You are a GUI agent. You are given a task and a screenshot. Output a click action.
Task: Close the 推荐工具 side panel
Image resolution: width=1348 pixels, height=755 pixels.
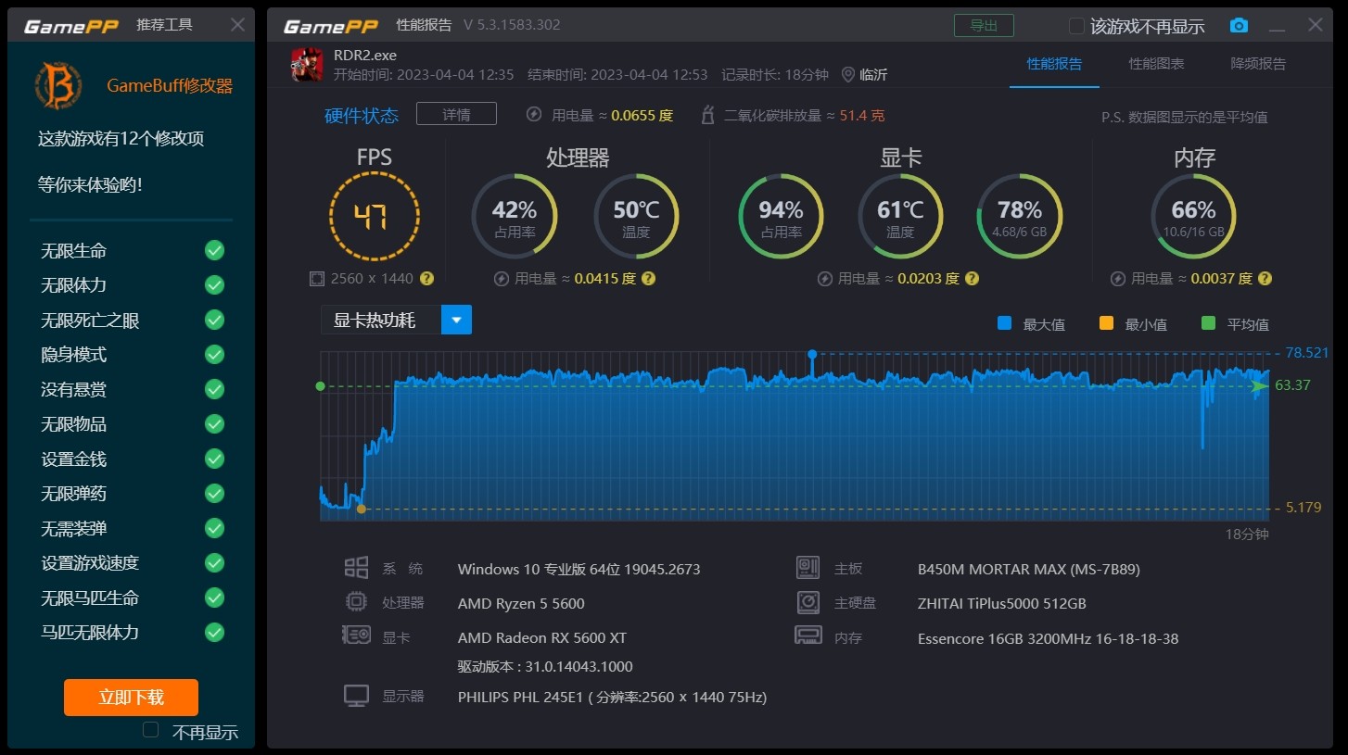[x=238, y=25]
